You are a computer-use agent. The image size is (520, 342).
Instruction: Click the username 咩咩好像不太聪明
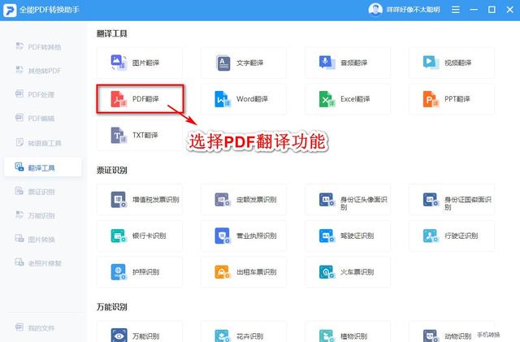pos(414,10)
